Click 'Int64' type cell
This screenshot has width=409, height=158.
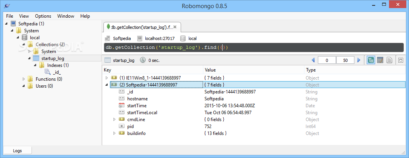(x=311, y=126)
